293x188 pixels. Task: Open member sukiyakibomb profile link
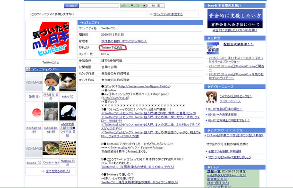(51, 130)
